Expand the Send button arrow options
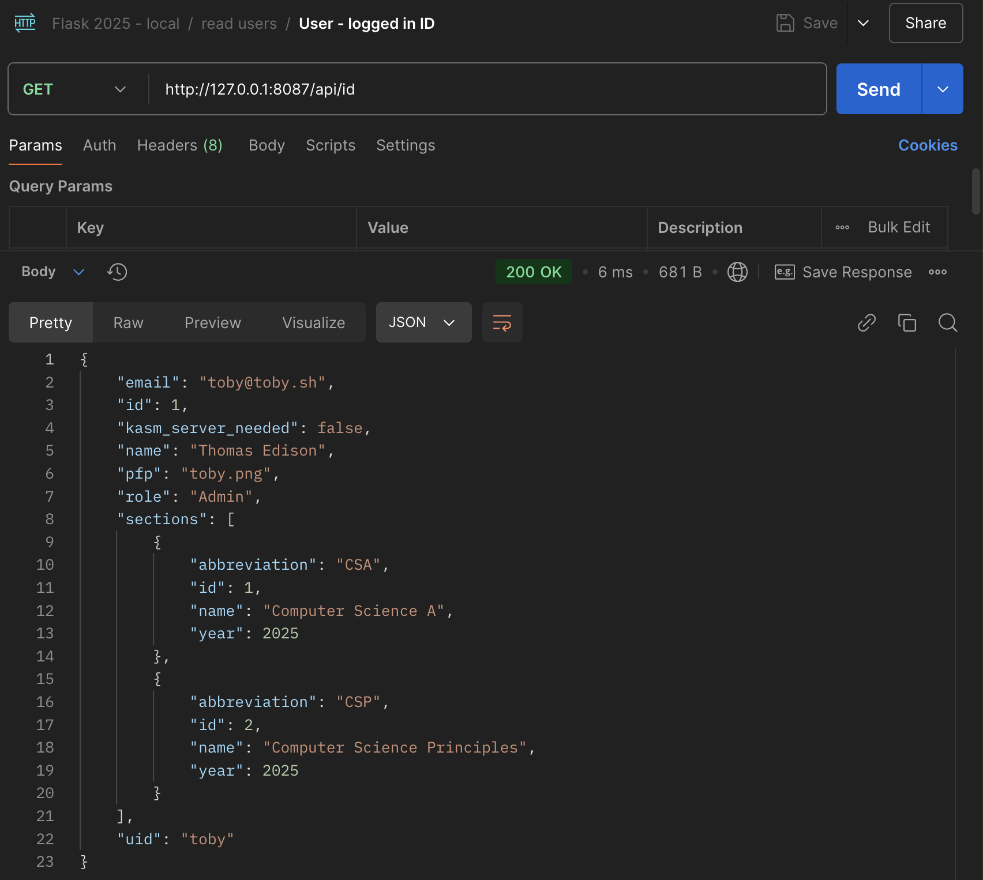 [x=943, y=89]
